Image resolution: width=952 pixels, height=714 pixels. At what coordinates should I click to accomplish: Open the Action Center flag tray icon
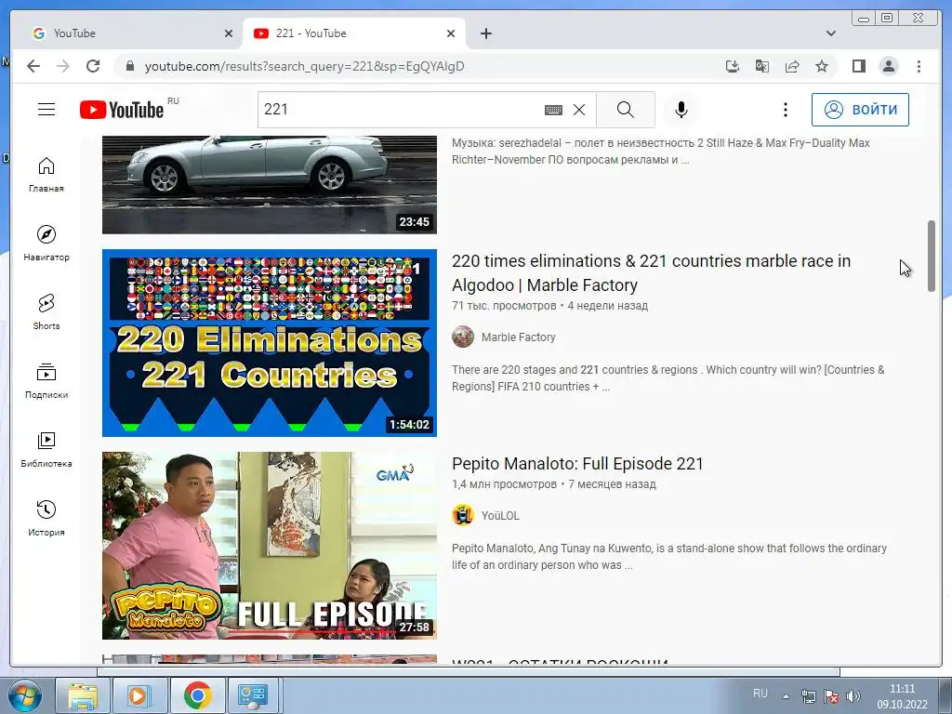point(831,696)
